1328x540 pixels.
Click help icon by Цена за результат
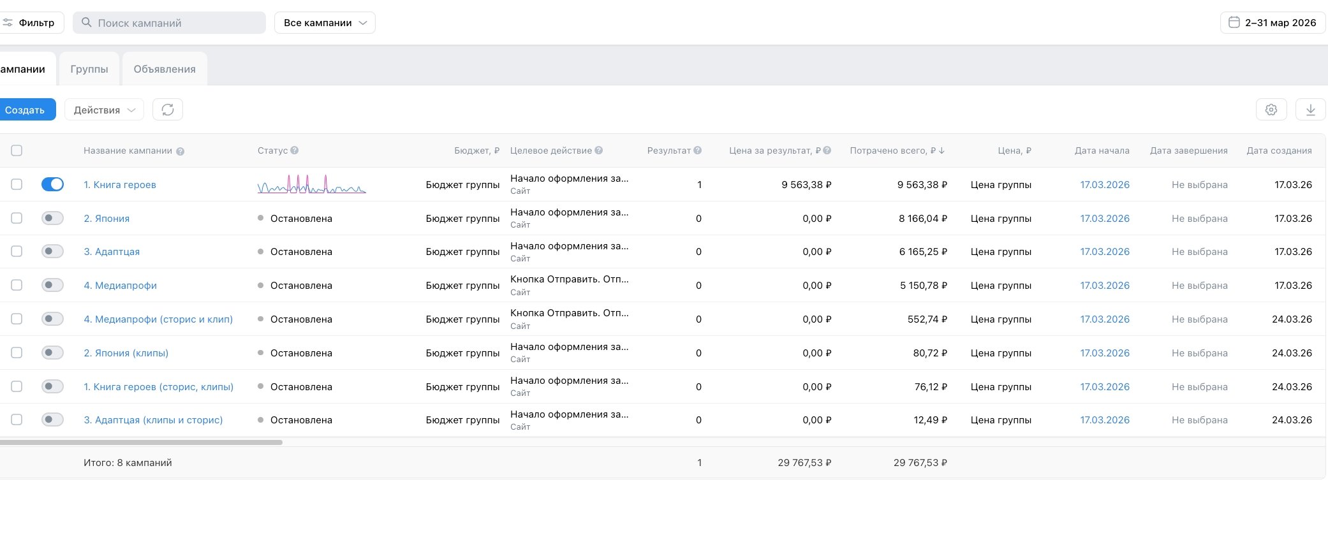(827, 150)
